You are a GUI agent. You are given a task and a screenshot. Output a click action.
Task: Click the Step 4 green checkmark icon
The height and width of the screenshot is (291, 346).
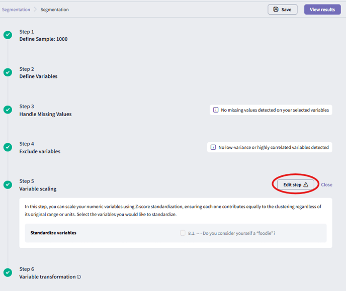8,147
